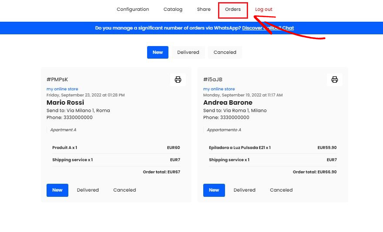Mark Mario Rossi's order as Delivered
The height and width of the screenshot is (232, 383).
pyautogui.click(x=88, y=190)
